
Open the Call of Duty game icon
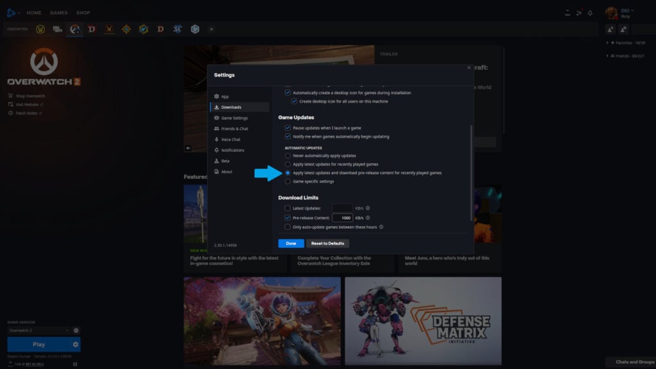tap(56, 29)
